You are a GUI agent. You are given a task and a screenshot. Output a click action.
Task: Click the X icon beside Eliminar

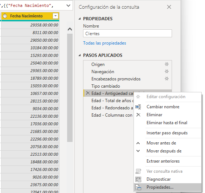(138, 115)
